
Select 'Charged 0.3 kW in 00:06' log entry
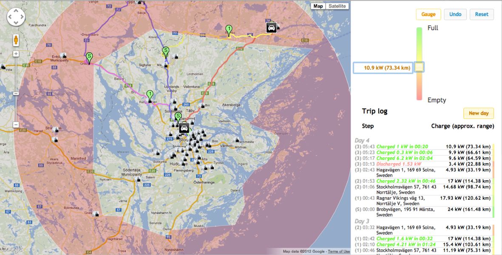[405, 152]
